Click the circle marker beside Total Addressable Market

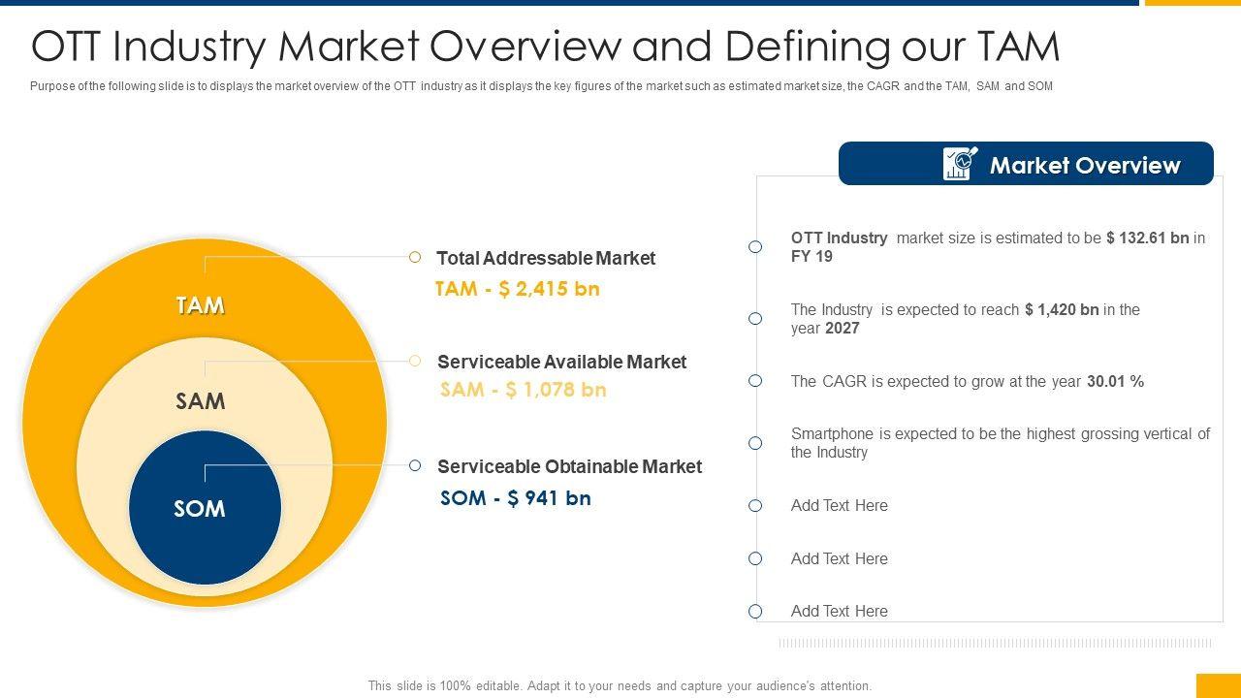click(x=415, y=257)
